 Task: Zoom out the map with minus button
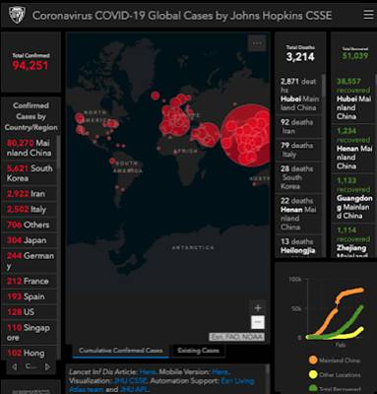click(x=258, y=322)
